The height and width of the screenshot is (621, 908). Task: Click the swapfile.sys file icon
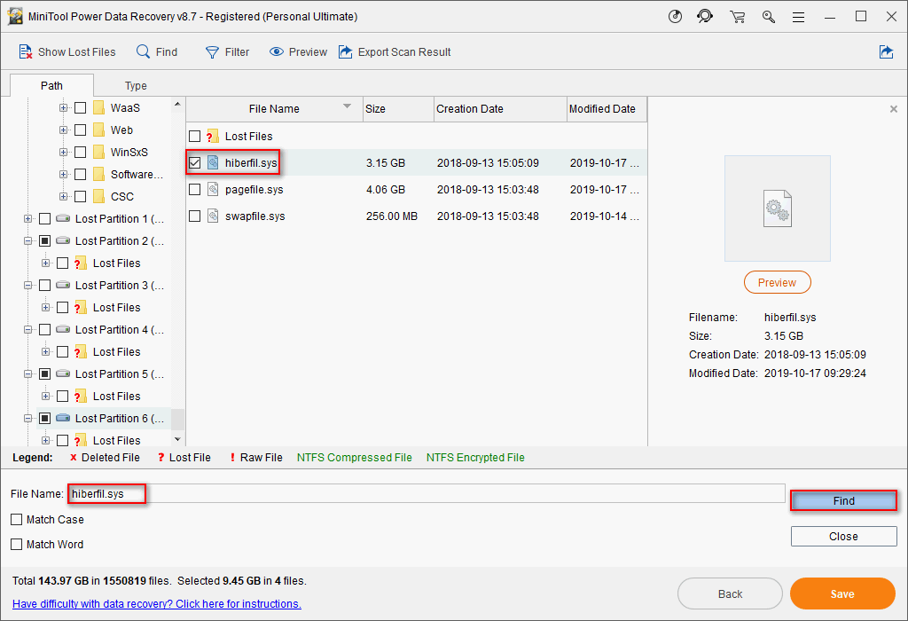(x=213, y=216)
